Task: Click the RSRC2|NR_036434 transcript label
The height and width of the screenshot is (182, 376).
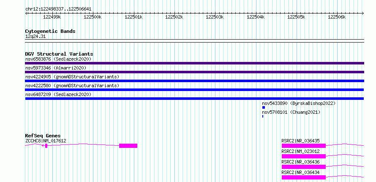Action: point(300,172)
